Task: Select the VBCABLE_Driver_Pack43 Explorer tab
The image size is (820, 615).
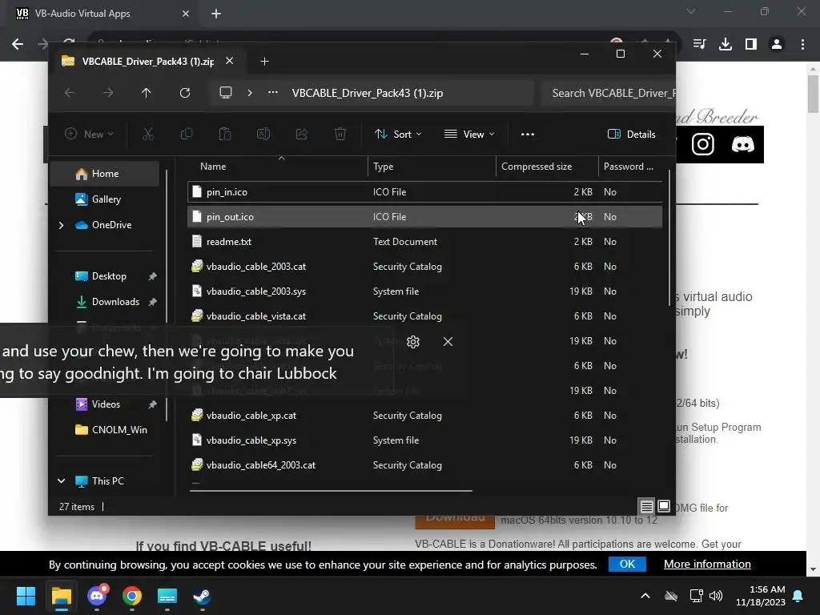Action: click(x=147, y=62)
